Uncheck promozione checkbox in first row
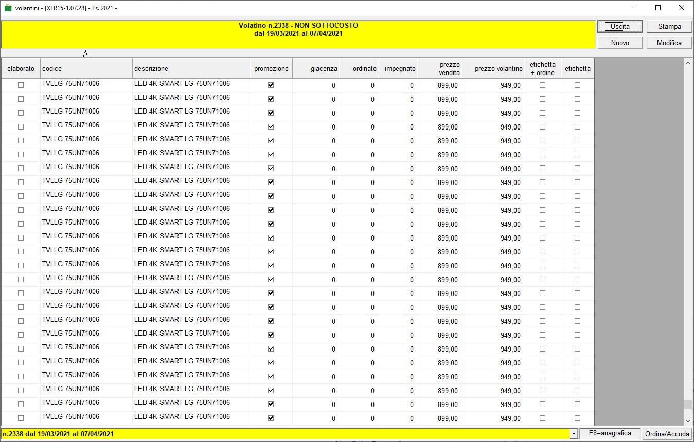This screenshot has width=694, height=442. 271,85
